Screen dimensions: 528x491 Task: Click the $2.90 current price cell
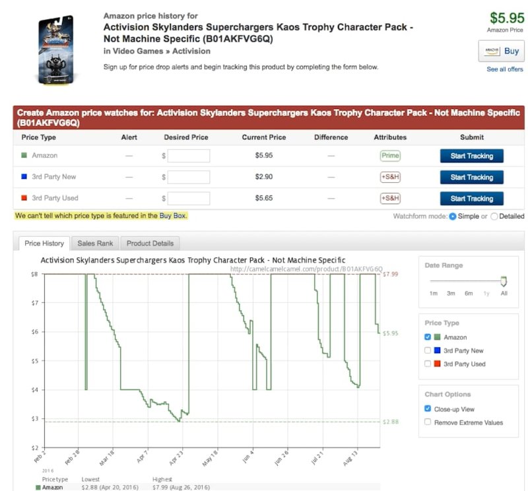point(263,177)
